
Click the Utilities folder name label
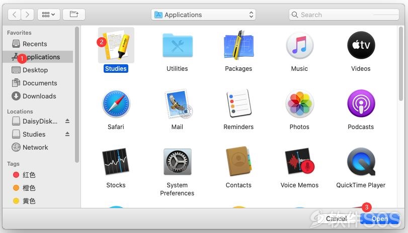tap(177, 69)
